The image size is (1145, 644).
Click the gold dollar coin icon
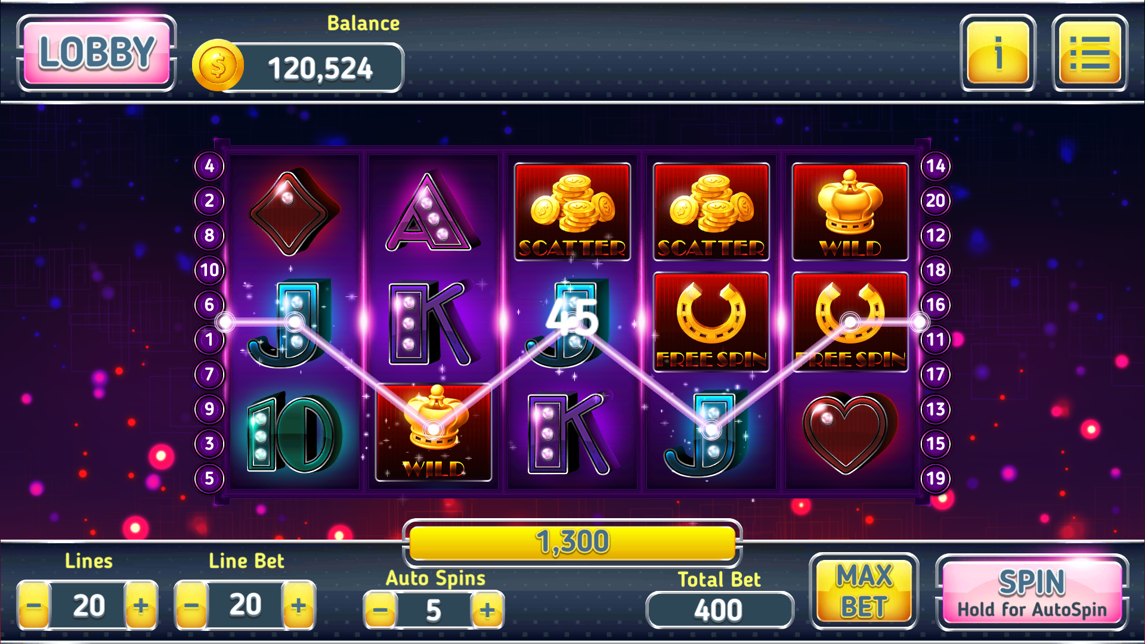pos(218,66)
